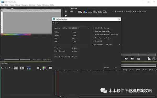
Task: Open the Tools menu
Action: 39,5
